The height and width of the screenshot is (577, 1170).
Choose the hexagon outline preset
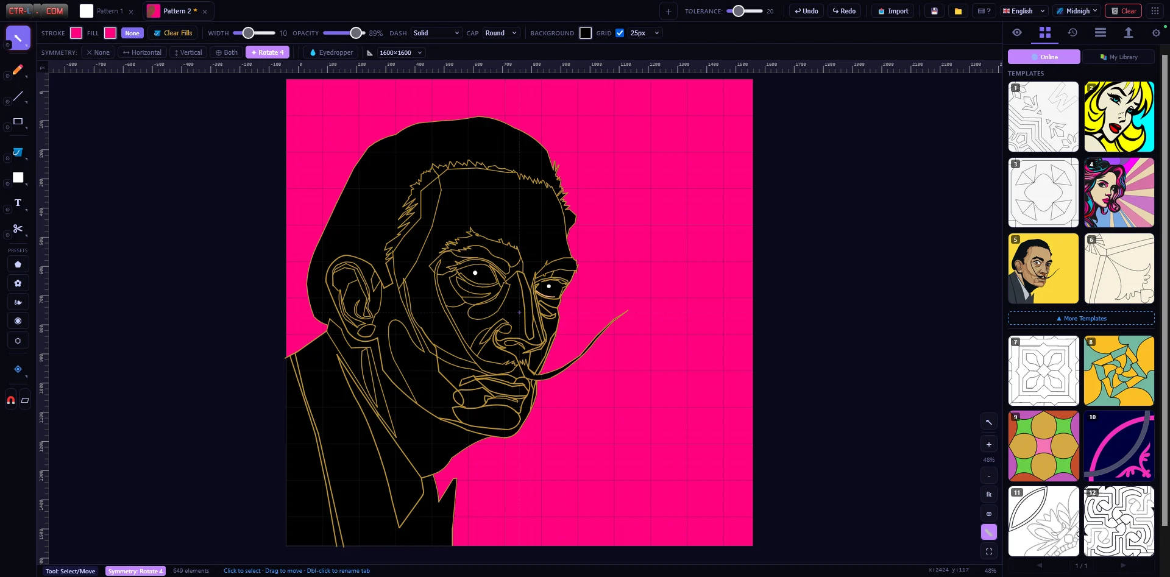pyautogui.click(x=18, y=341)
